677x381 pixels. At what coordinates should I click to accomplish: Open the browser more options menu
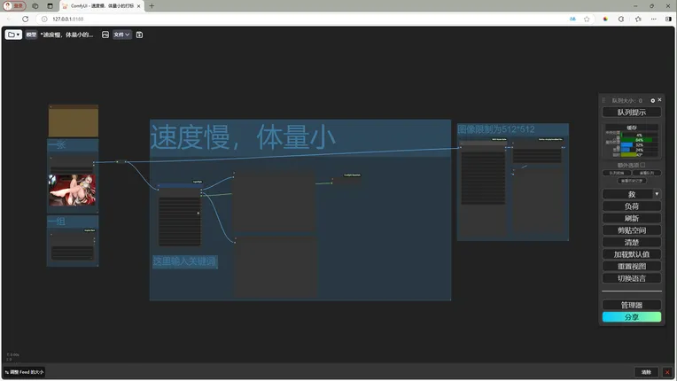coord(655,19)
